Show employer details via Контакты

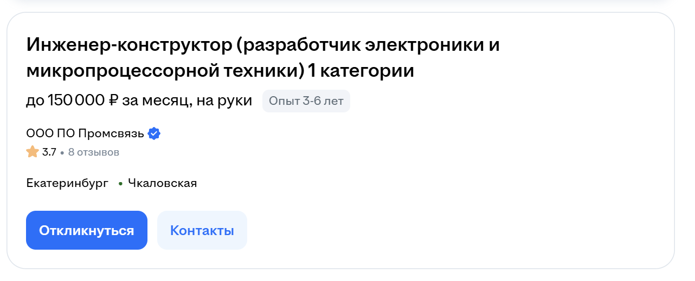coord(202,230)
